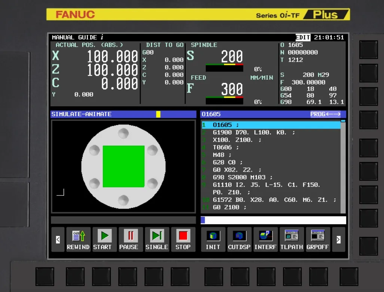Select line G1110 I2. J5. L-15.
Viewport: 384px width, 292px height.
pyautogui.click(x=271, y=188)
